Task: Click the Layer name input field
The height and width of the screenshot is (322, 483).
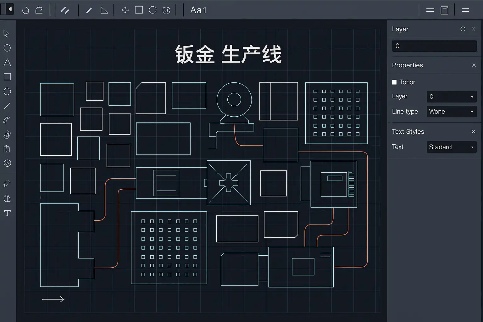Action: 434,46
